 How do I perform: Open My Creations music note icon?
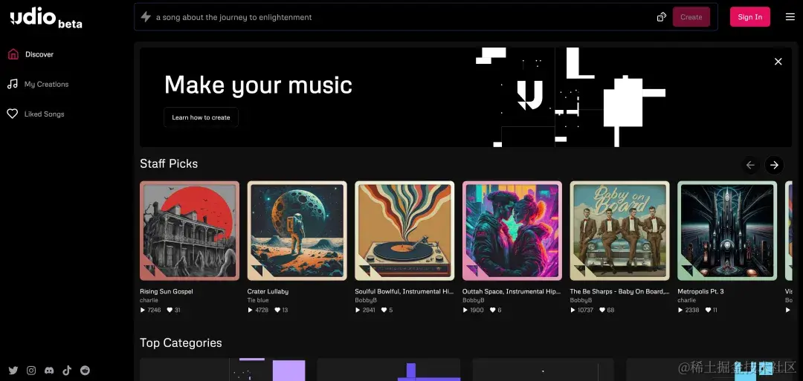pos(13,84)
